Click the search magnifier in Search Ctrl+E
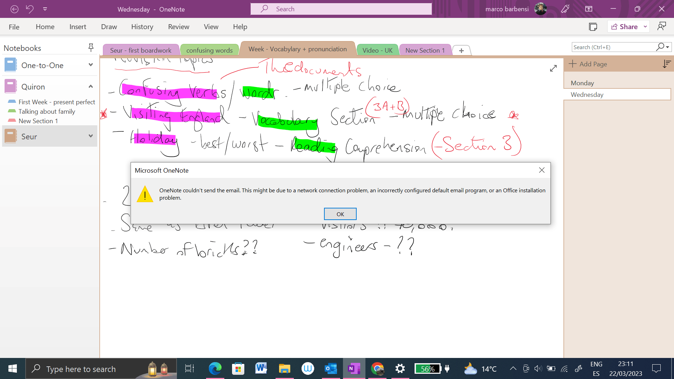This screenshot has height=379, width=674. (660, 47)
